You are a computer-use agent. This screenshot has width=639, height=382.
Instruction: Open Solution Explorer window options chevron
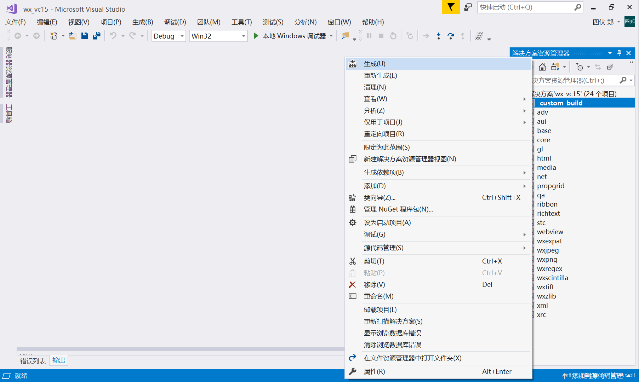click(610, 53)
